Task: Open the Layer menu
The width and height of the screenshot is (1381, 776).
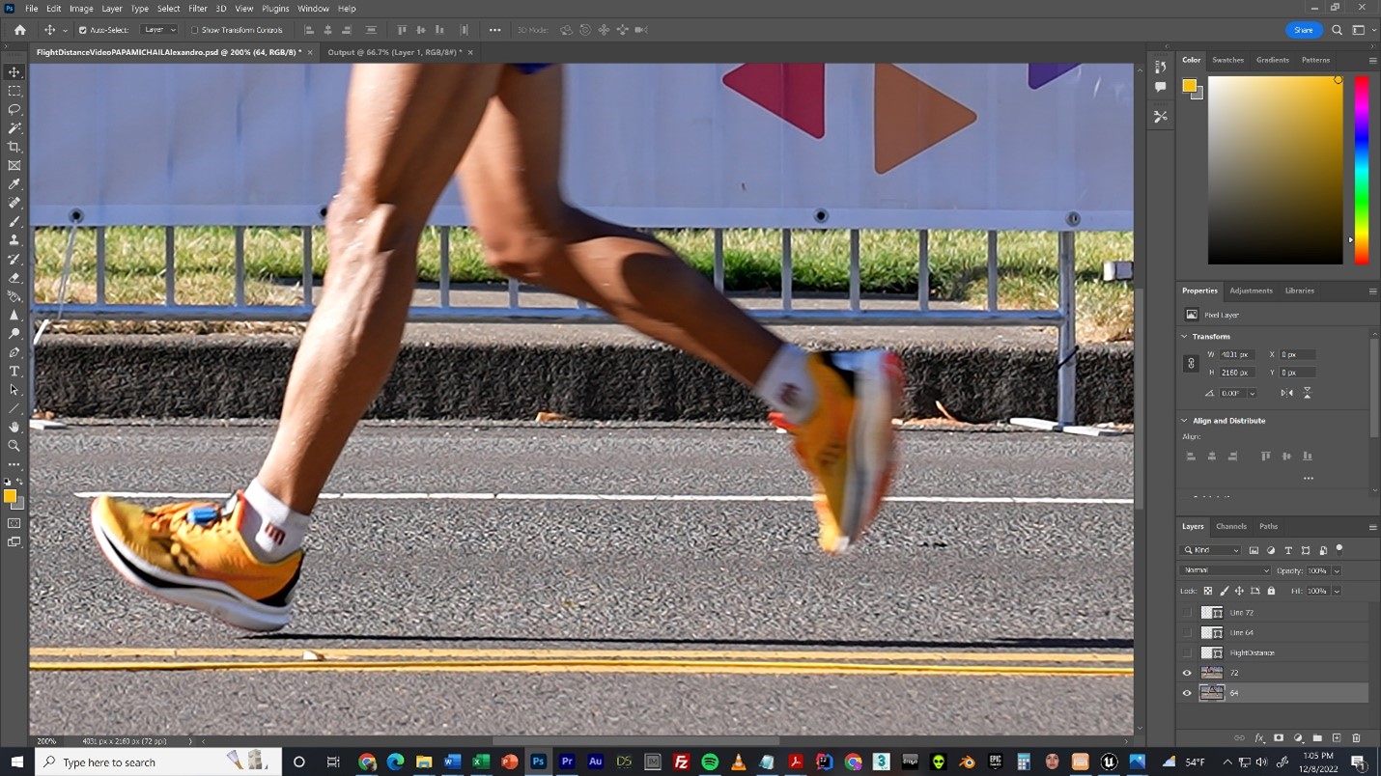Action: point(112,9)
